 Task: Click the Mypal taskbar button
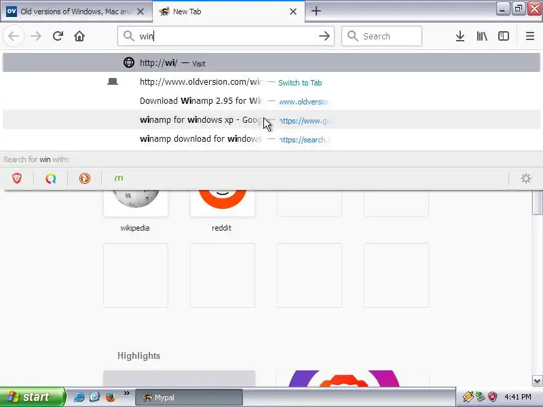189,398
